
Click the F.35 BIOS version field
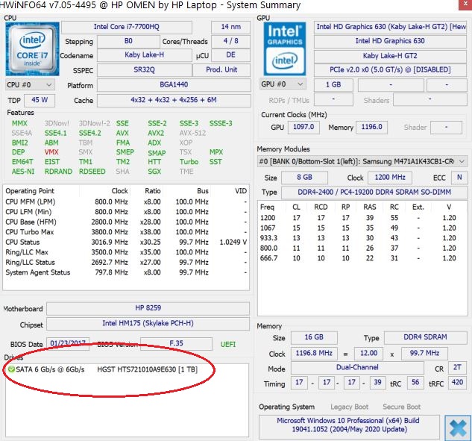click(177, 343)
